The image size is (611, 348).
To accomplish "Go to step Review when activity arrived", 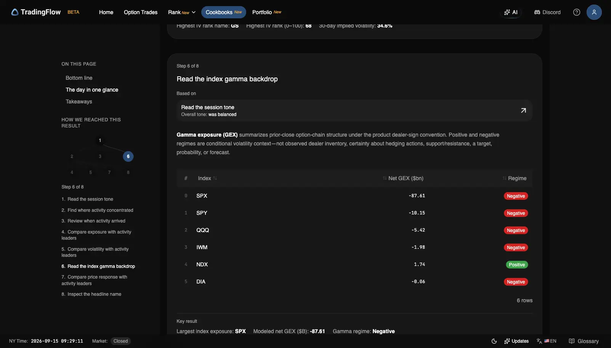I will point(93,221).
